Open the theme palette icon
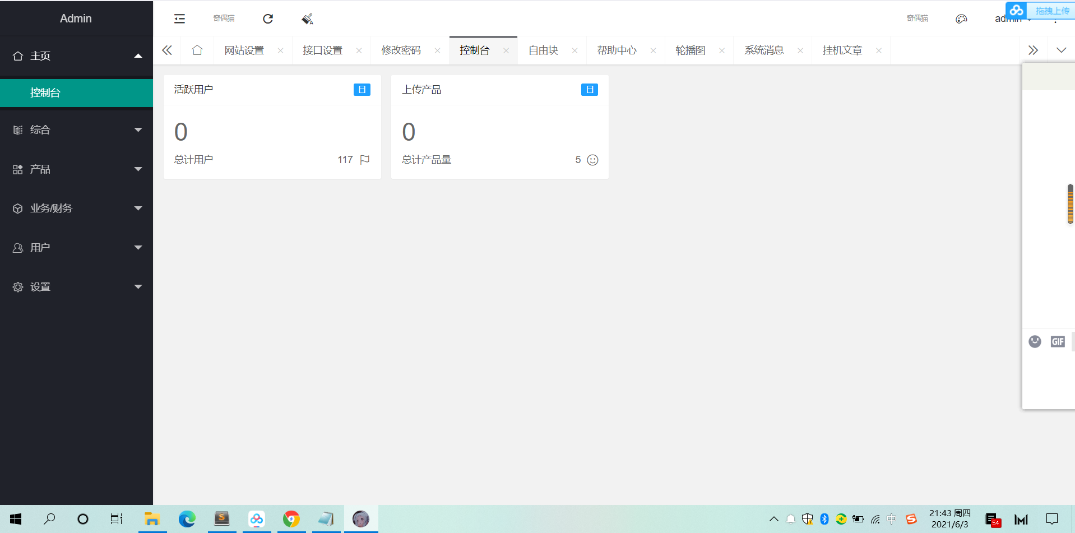 (961, 18)
